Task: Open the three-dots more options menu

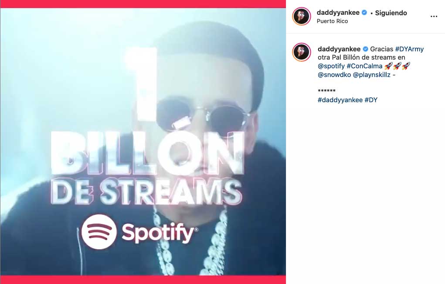Action: 434,17
